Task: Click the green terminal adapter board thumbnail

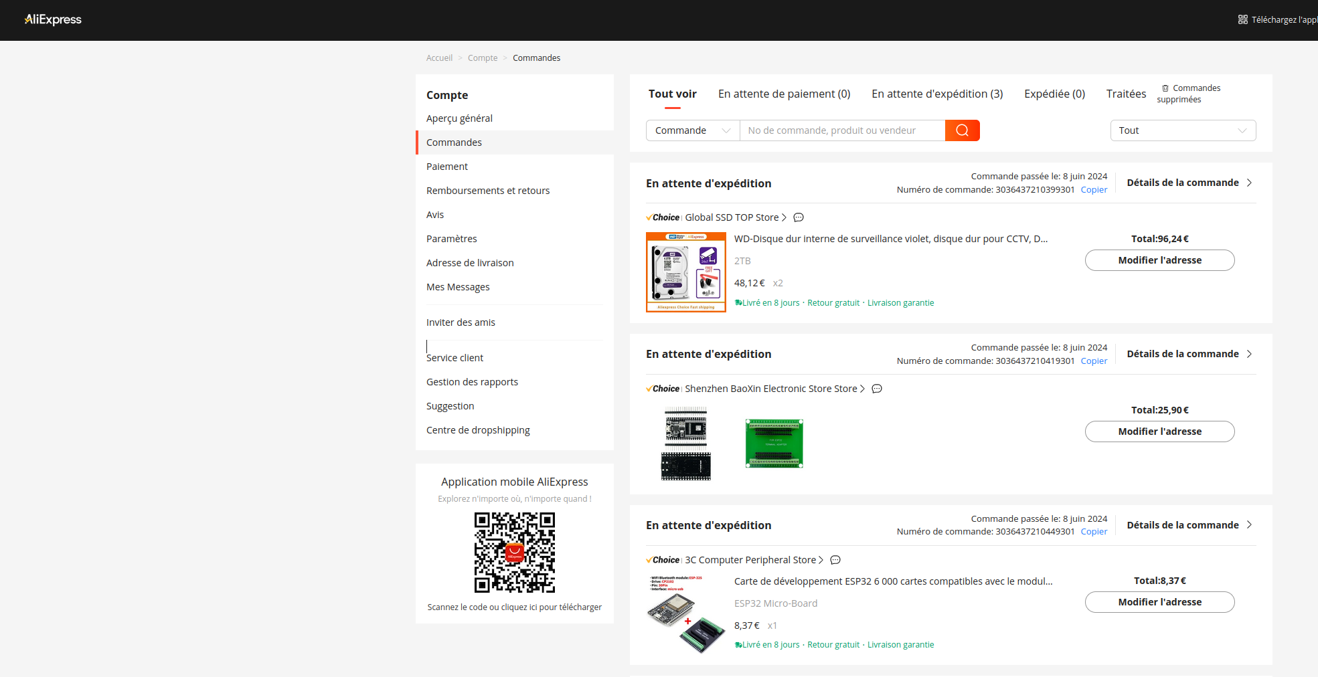Action: point(774,443)
